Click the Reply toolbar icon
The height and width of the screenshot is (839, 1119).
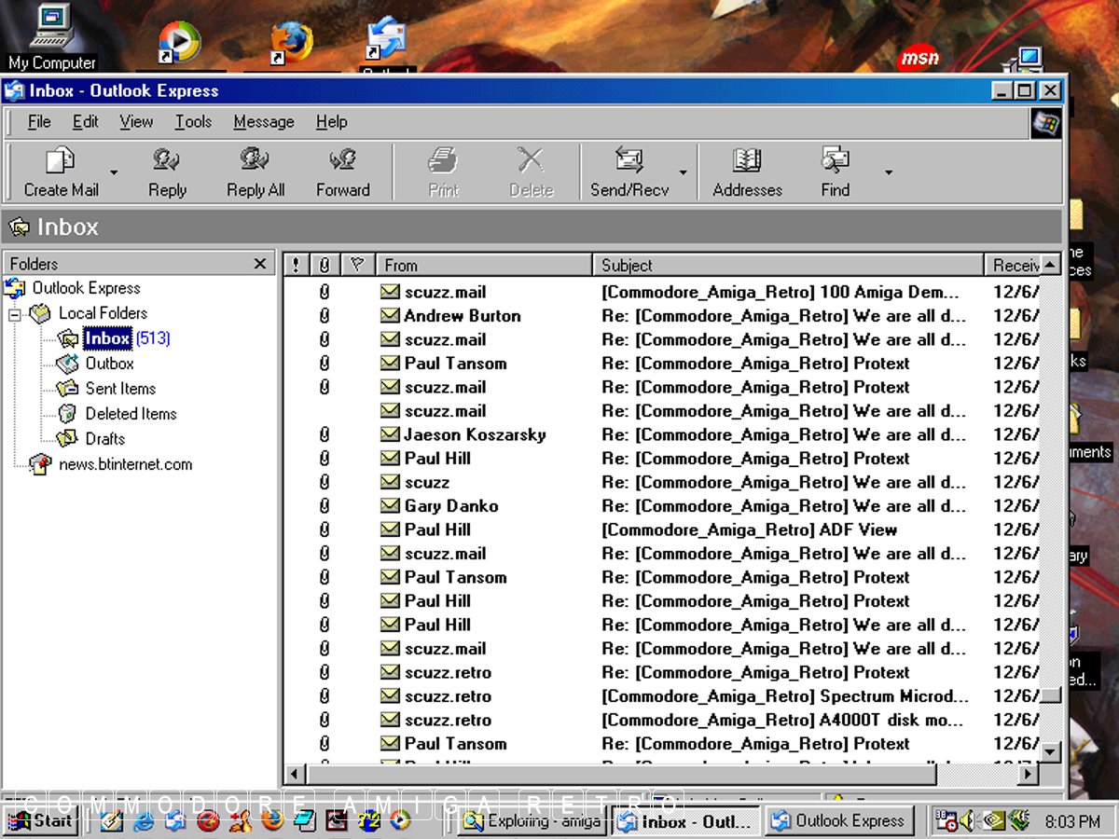[x=167, y=162]
